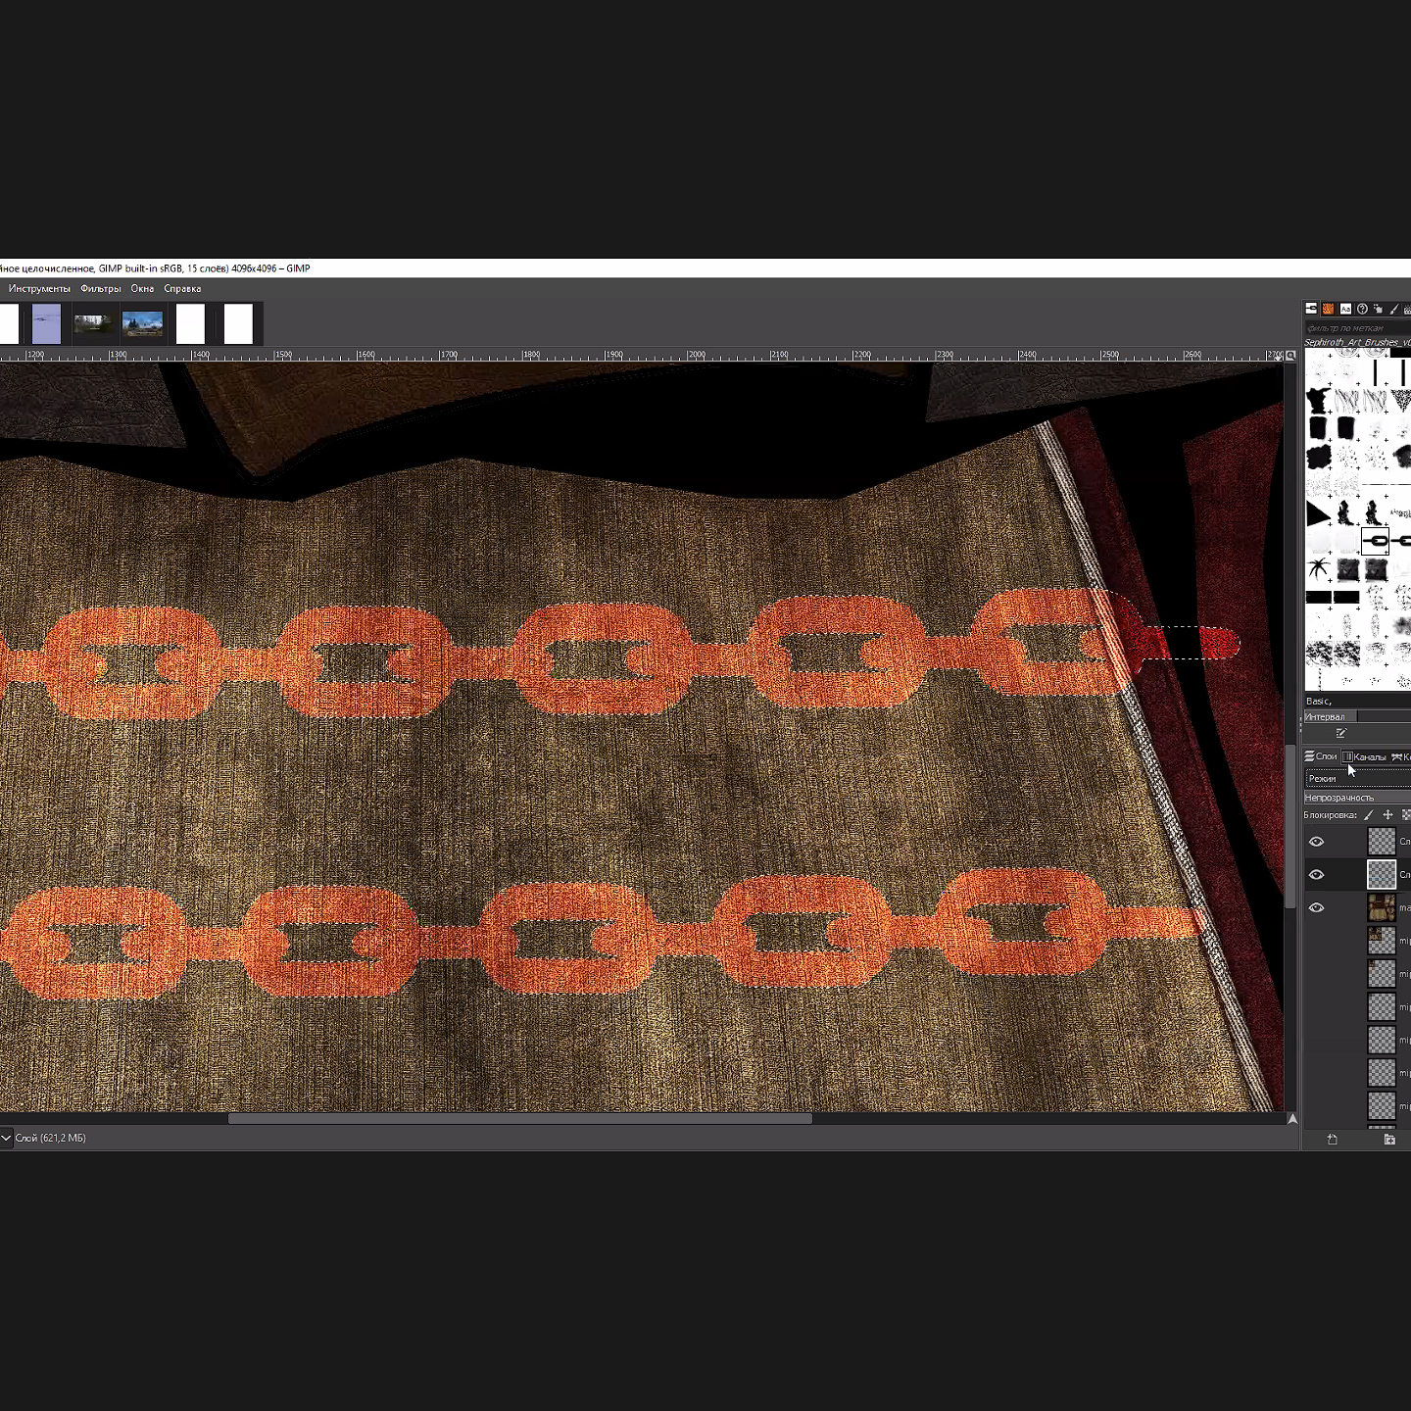The width and height of the screenshot is (1411, 1411).
Task: Hide the topmost layer via eye icon
Action: [1317, 842]
